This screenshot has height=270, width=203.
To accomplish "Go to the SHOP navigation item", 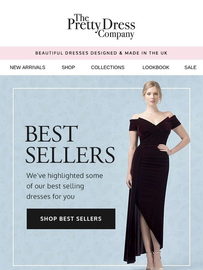I will pyautogui.click(x=68, y=67).
